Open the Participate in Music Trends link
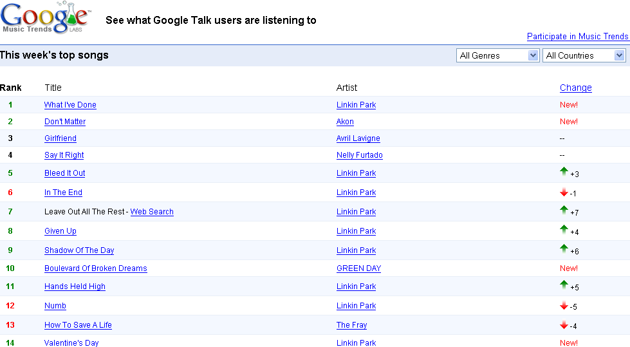 578,37
